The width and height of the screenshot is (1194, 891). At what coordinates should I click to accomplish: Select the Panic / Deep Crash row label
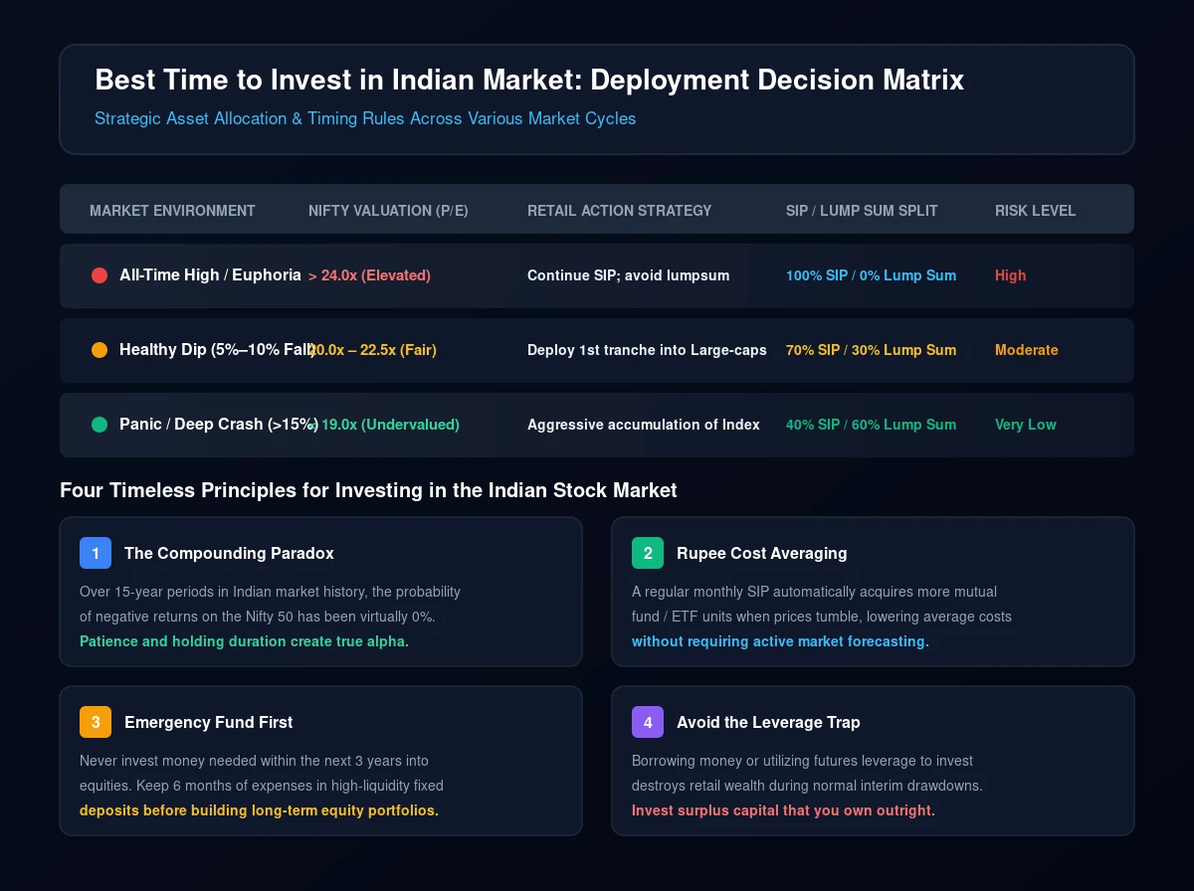218,425
